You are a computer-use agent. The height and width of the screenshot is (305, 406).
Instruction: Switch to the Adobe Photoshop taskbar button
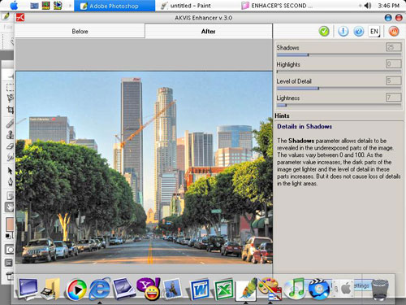click(x=114, y=6)
